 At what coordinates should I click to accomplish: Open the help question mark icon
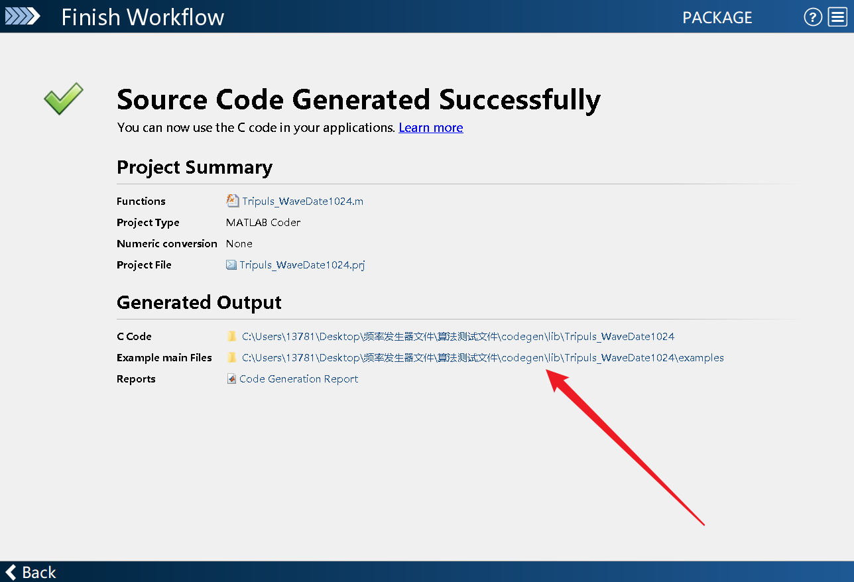coord(813,17)
